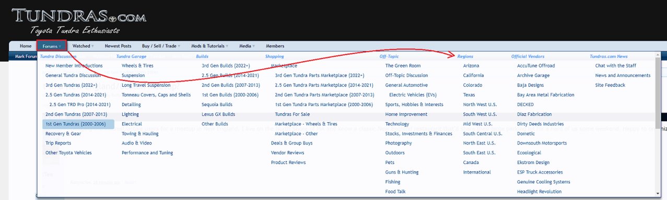Open Headlight Revolution vendor forum
This screenshot has width=667, height=200.
[x=539, y=192]
